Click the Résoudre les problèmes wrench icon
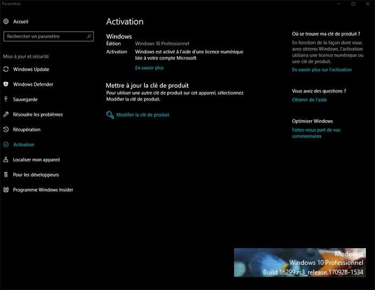Image resolution: width=375 pixels, height=290 pixels. point(6,114)
